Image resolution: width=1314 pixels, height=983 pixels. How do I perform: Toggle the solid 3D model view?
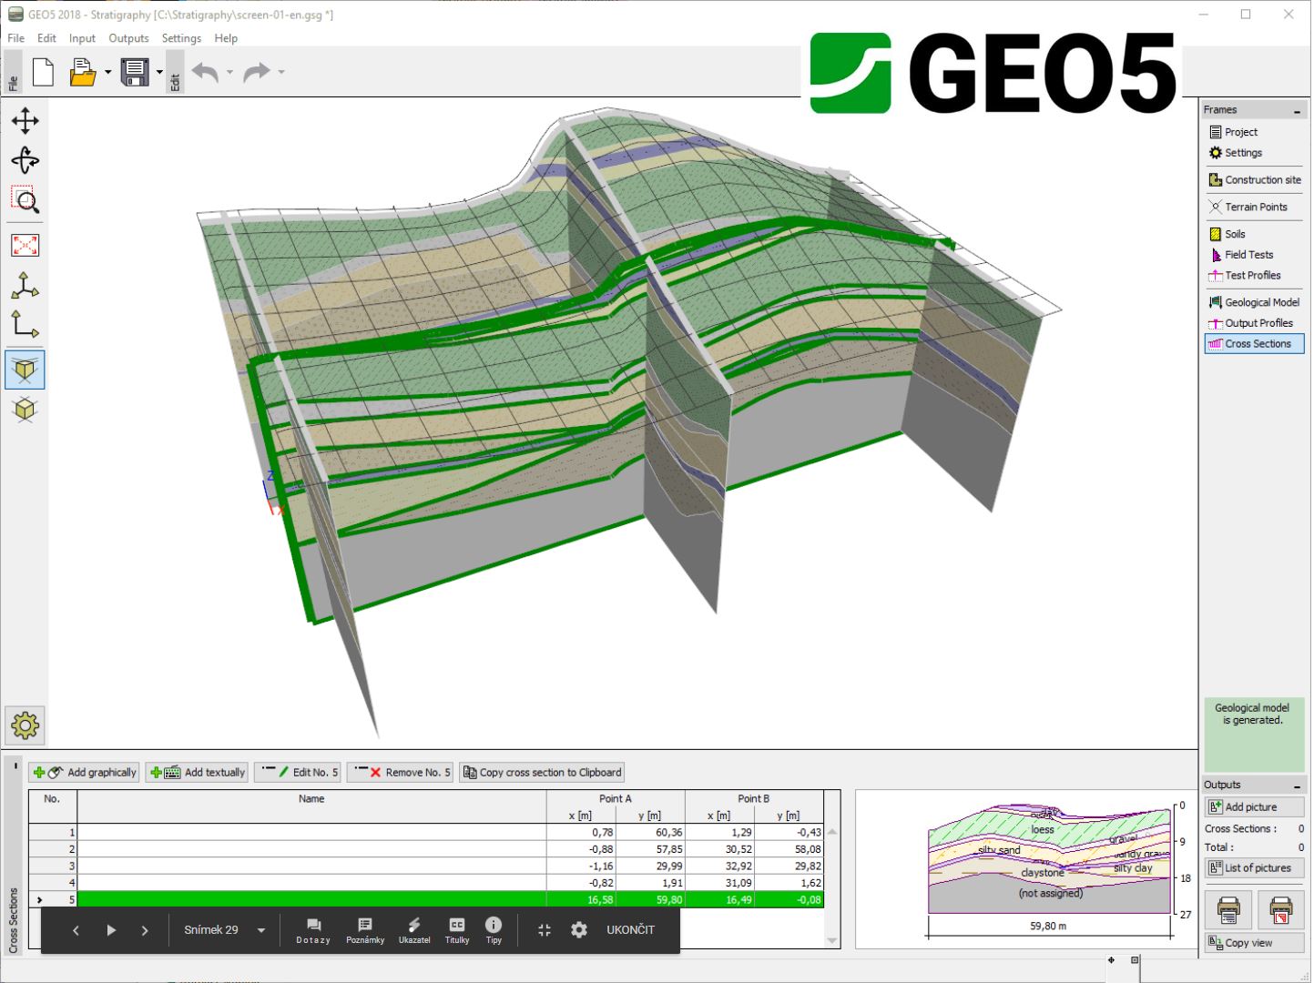coord(25,370)
